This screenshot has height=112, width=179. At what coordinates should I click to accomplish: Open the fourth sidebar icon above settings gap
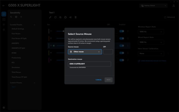click(x=4, y=30)
